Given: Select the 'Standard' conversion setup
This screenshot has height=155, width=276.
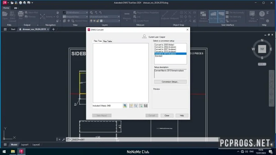Looking at the screenshot, I should 158,56.
